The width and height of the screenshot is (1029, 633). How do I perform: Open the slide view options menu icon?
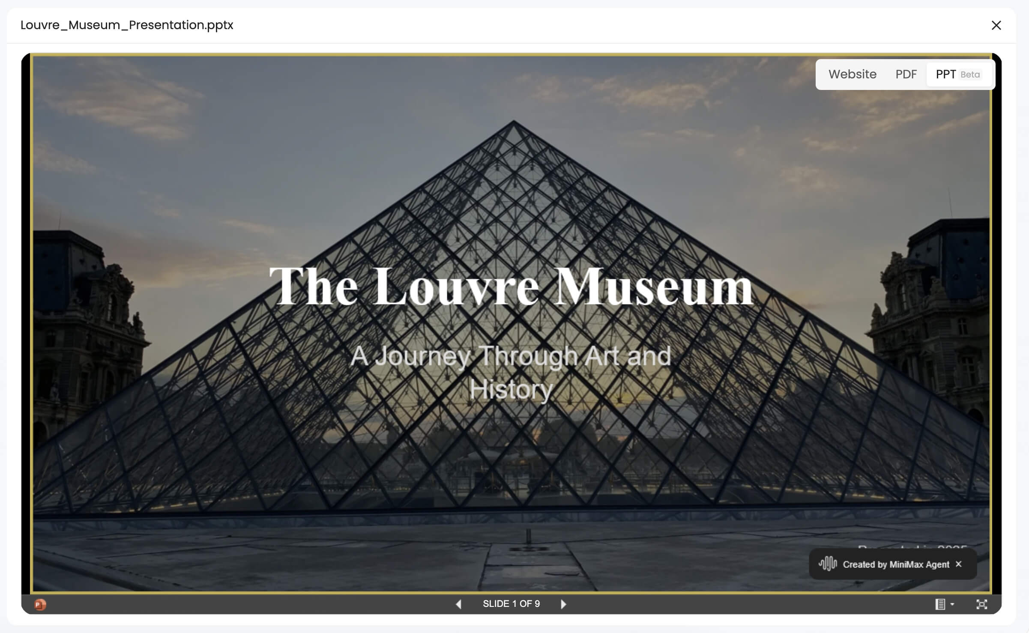pyautogui.click(x=940, y=604)
